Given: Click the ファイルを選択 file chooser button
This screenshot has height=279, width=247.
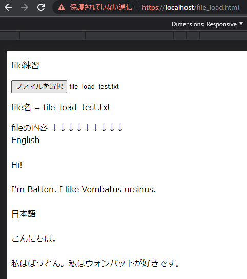Looking at the screenshot, I should click(x=39, y=87).
